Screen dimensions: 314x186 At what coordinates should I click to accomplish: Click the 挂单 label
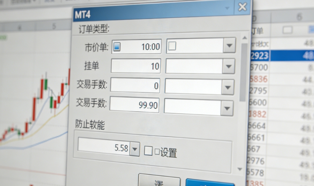(92, 66)
